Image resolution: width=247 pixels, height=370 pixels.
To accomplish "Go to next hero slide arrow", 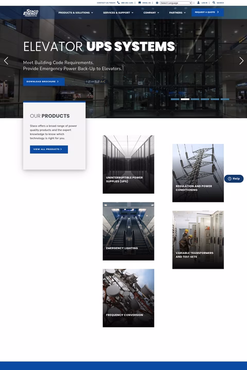I will pyautogui.click(x=241, y=61).
